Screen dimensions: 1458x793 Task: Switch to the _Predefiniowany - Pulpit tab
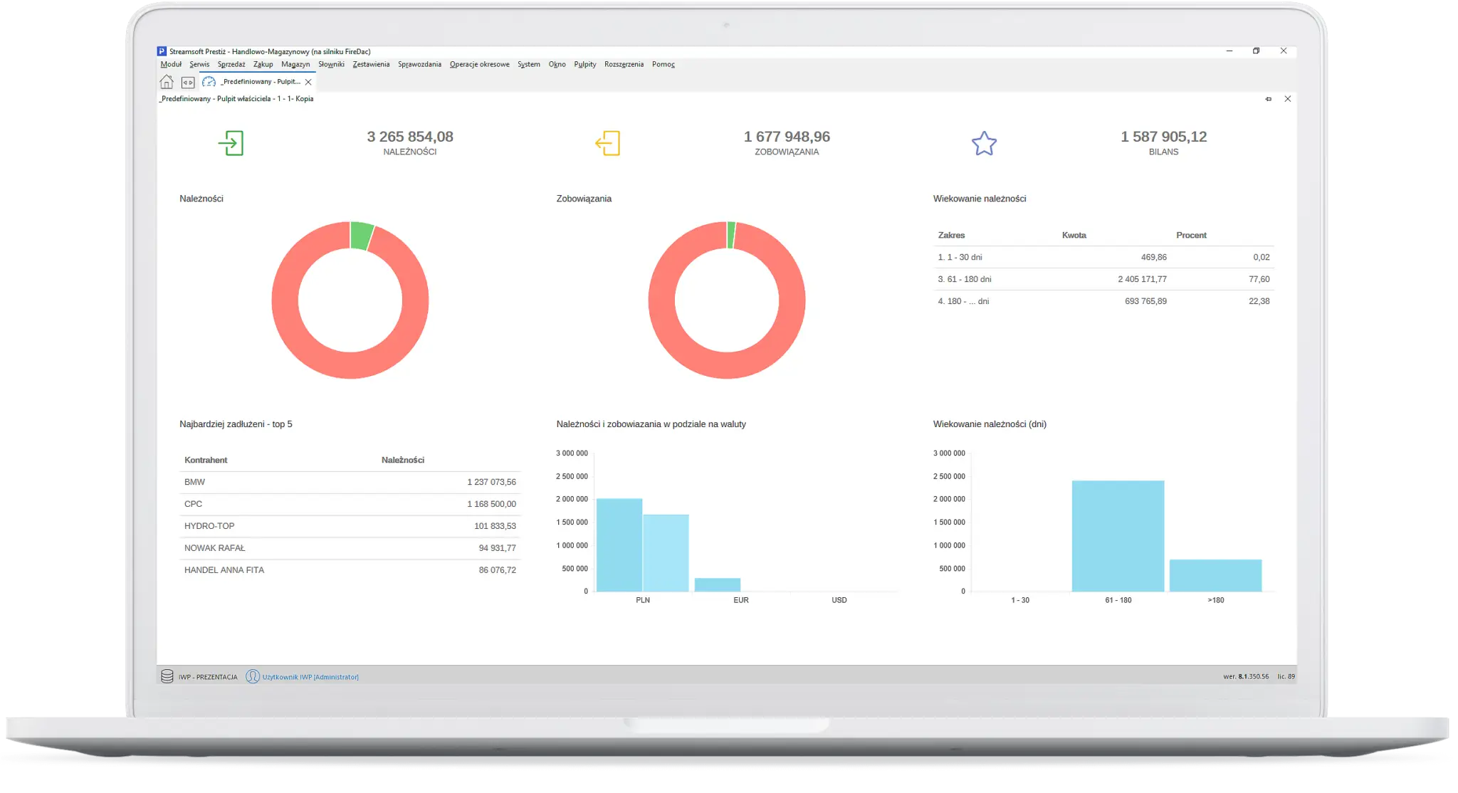260,82
